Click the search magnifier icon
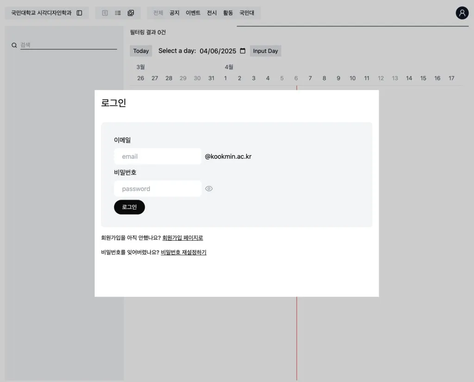 click(14, 45)
